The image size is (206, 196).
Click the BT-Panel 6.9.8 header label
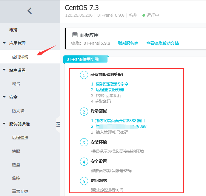pos(111,15)
